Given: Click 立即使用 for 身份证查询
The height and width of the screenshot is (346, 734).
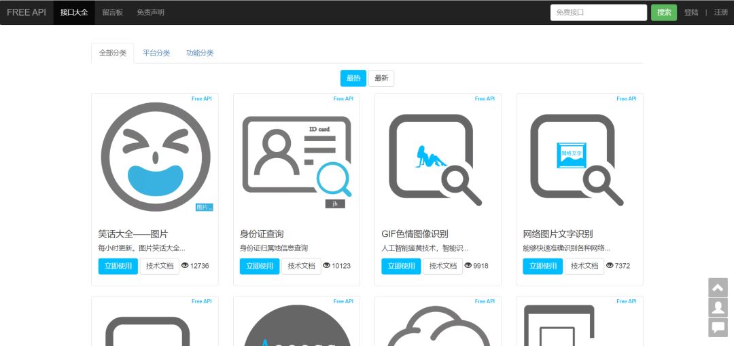Looking at the screenshot, I should 260,266.
